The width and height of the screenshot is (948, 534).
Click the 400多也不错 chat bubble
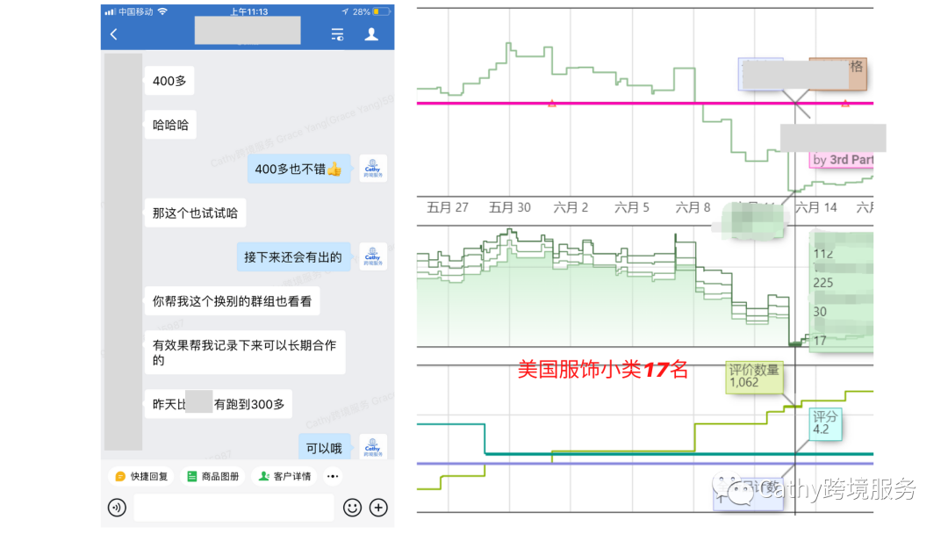[298, 169]
